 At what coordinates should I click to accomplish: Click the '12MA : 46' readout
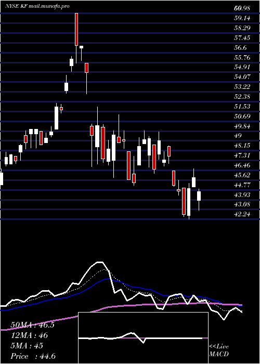click(x=29, y=335)
